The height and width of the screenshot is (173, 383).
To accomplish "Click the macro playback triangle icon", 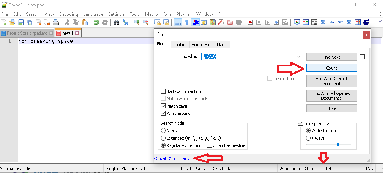I will (x=268, y=23).
